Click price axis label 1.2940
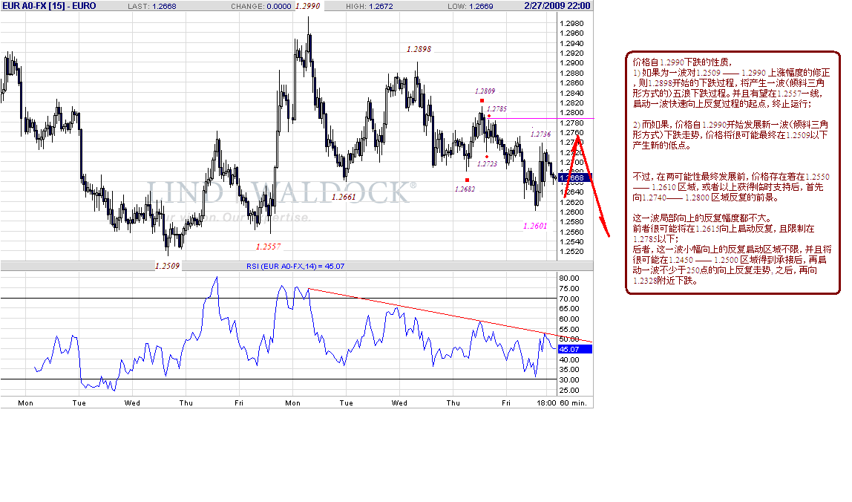Screen dimensions: 852x502 click(571, 44)
